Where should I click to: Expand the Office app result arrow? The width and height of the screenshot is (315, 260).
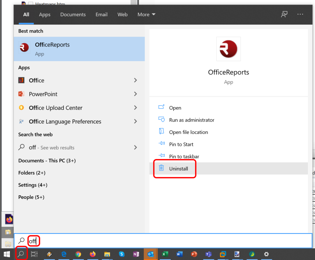(x=135, y=81)
